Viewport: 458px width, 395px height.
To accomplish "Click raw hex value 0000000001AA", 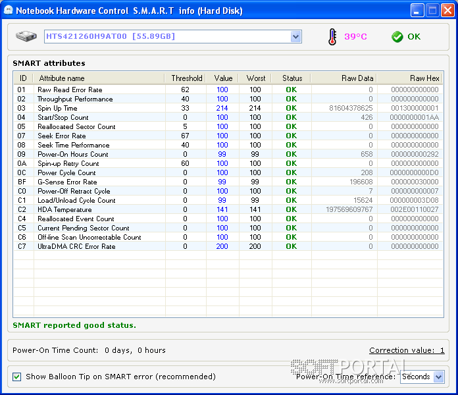I will click(414, 117).
